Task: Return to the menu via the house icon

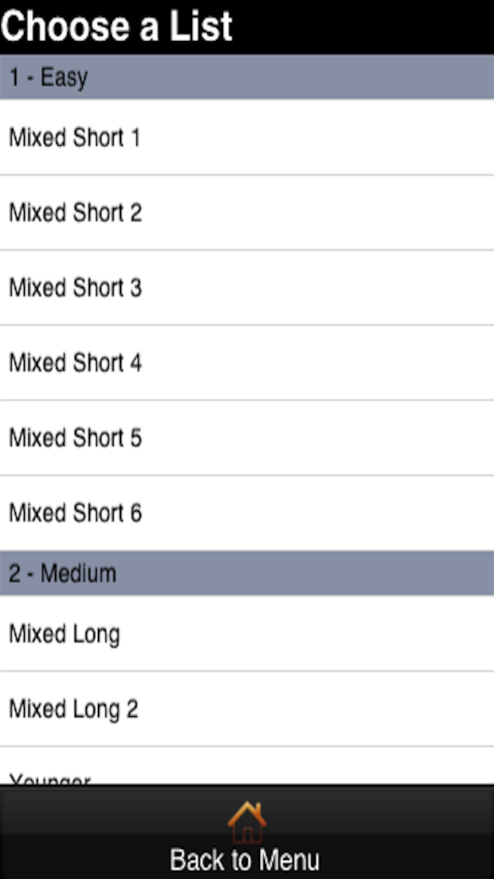Action: pyautogui.click(x=246, y=821)
